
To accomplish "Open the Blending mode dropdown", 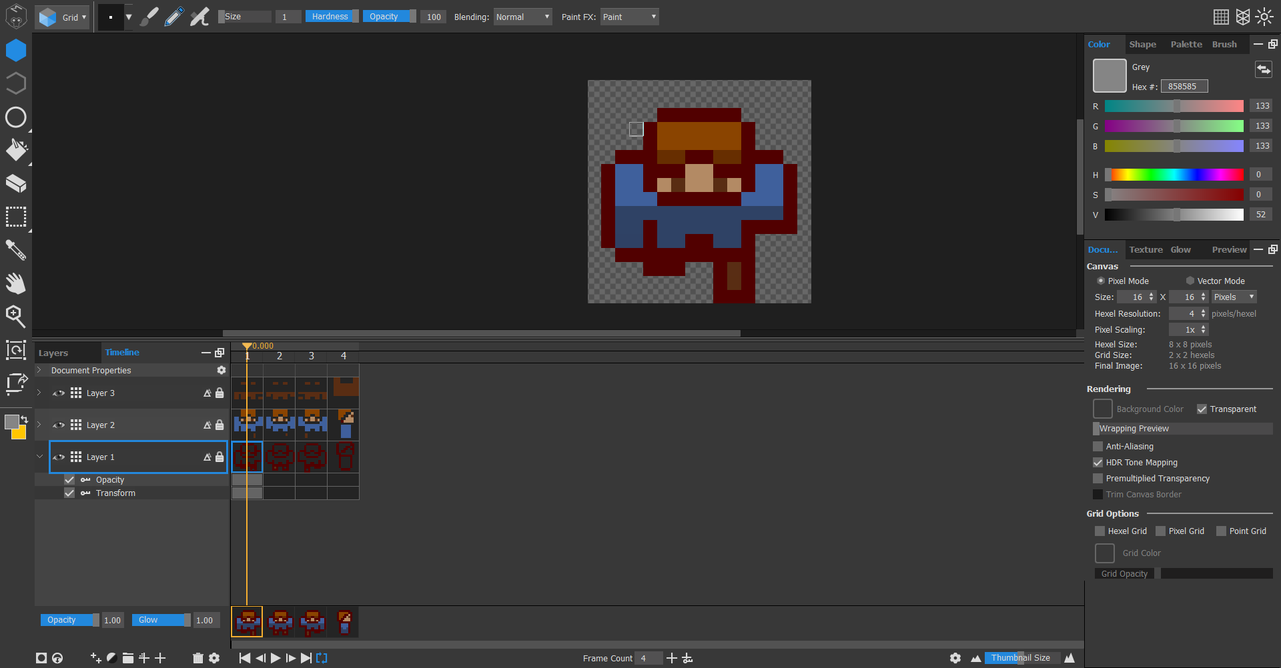I will 522,17.
